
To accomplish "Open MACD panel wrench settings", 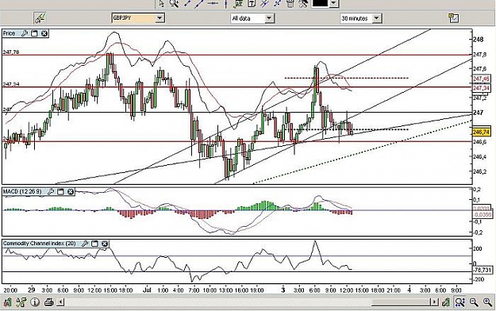I will (51, 191).
